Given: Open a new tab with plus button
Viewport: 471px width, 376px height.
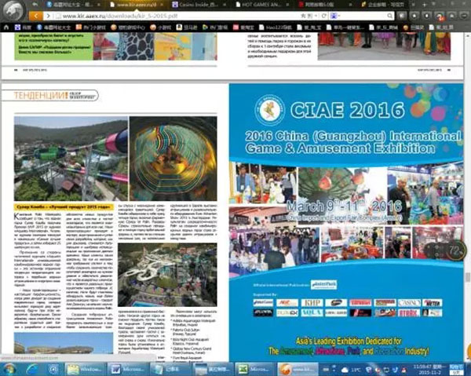Looking at the screenshot, I should coord(425,5).
